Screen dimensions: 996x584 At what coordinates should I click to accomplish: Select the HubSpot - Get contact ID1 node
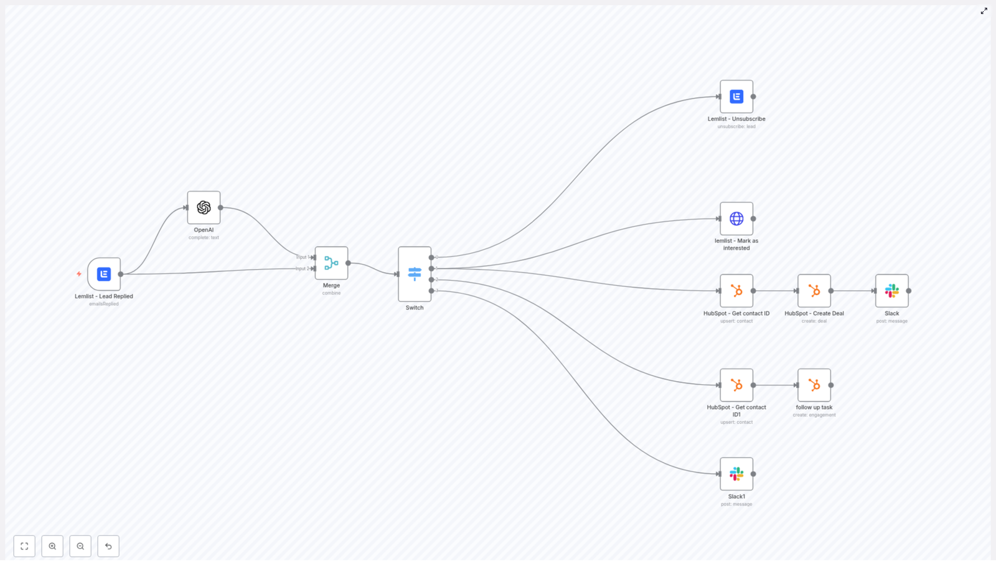click(736, 385)
